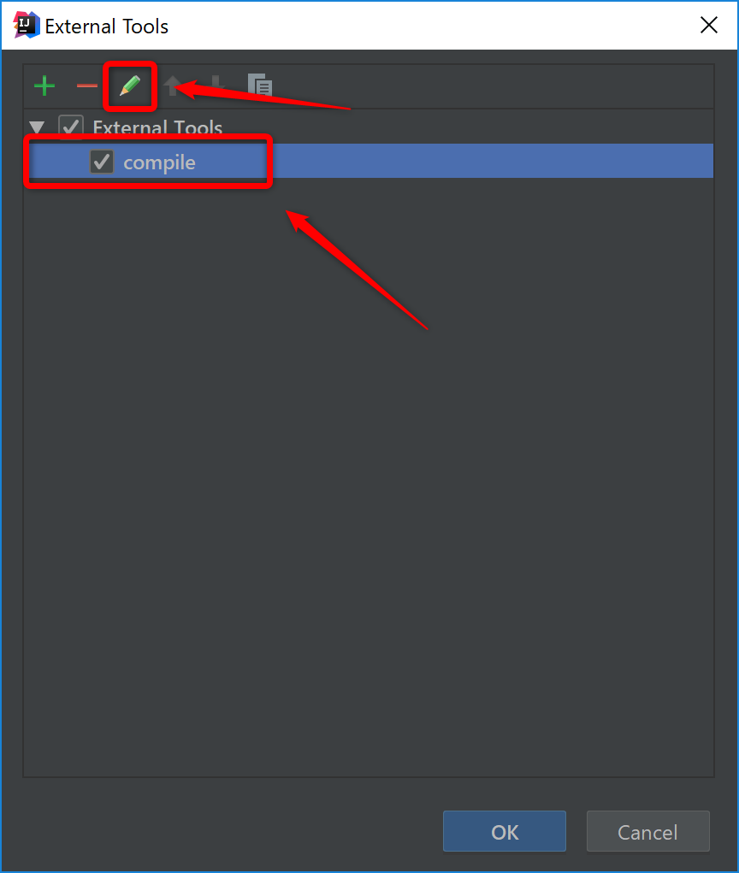Confirm the dialog with the OK button
The image size is (739, 873).
coord(505,831)
